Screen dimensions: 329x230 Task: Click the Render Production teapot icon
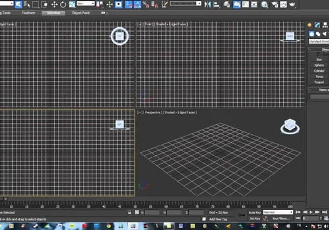coord(292,5)
